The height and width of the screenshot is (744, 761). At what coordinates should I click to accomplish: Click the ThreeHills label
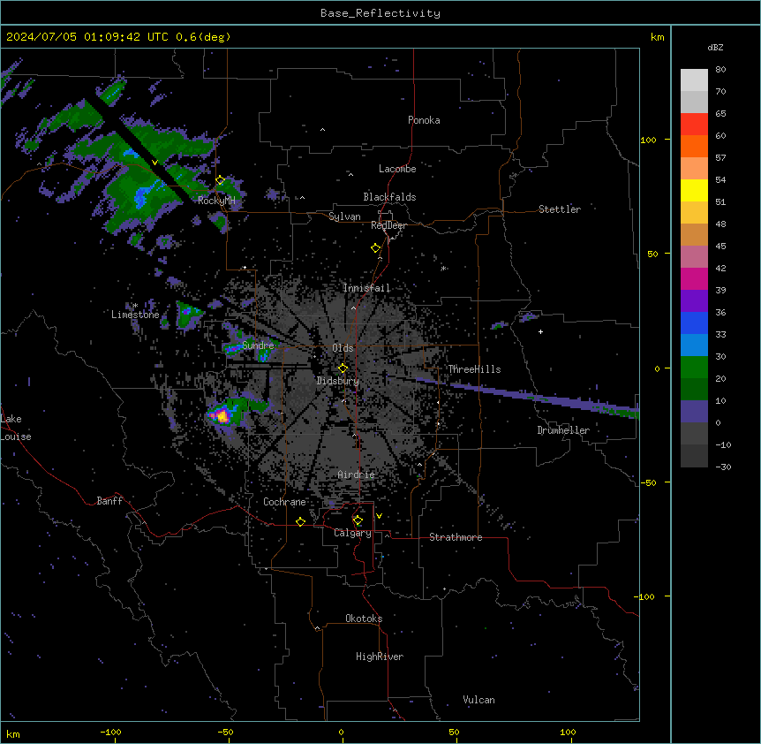pyautogui.click(x=474, y=369)
